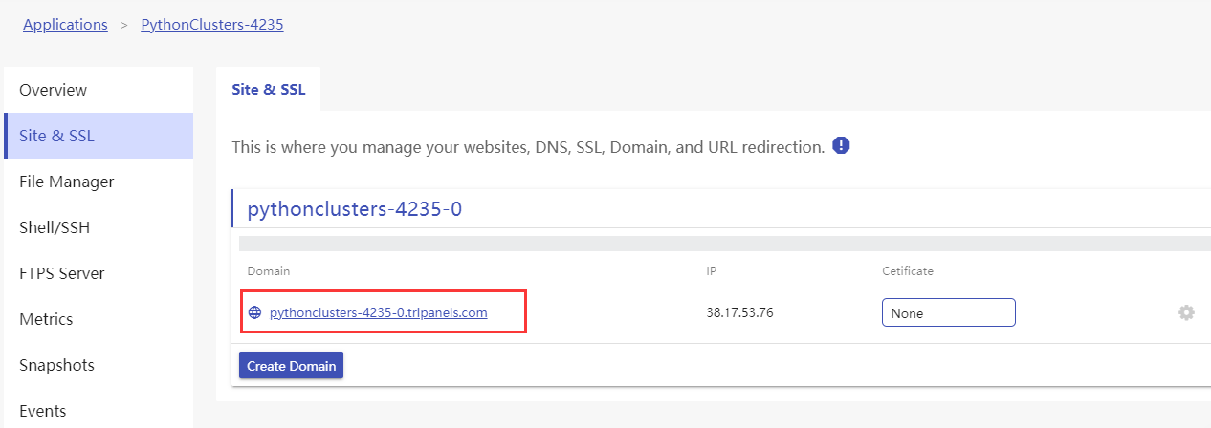Screen dimensions: 1211x428
Task: Go to Shell/SSH in the sidebar
Action: point(55,227)
